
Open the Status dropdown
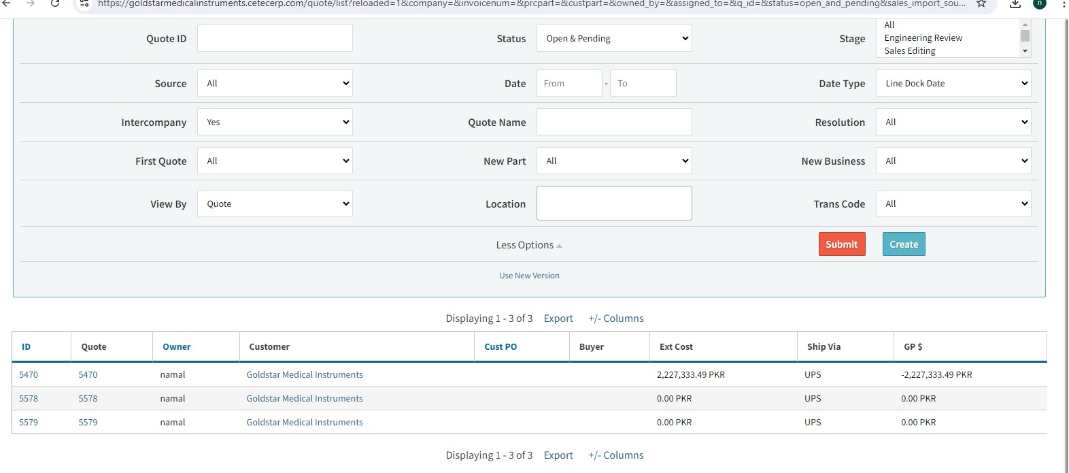pyautogui.click(x=614, y=38)
